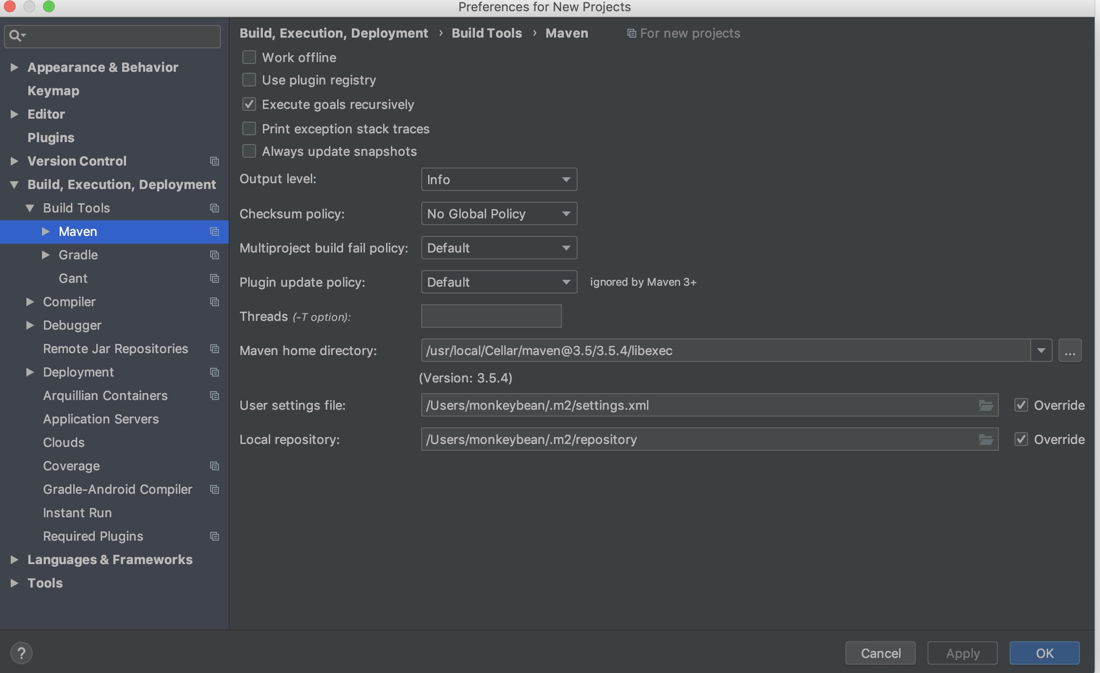1100x673 pixels.
Task: Focus the settings search field
Action: tap(112, 36)
